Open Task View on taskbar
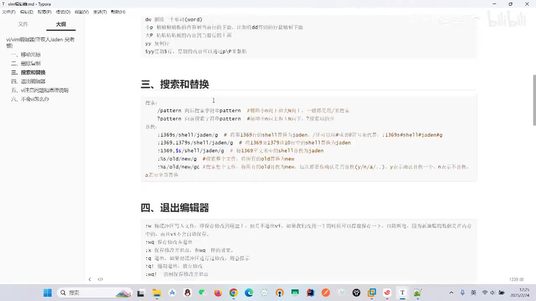This screenshot has width=536, height=301. click(x=141, y=293)
